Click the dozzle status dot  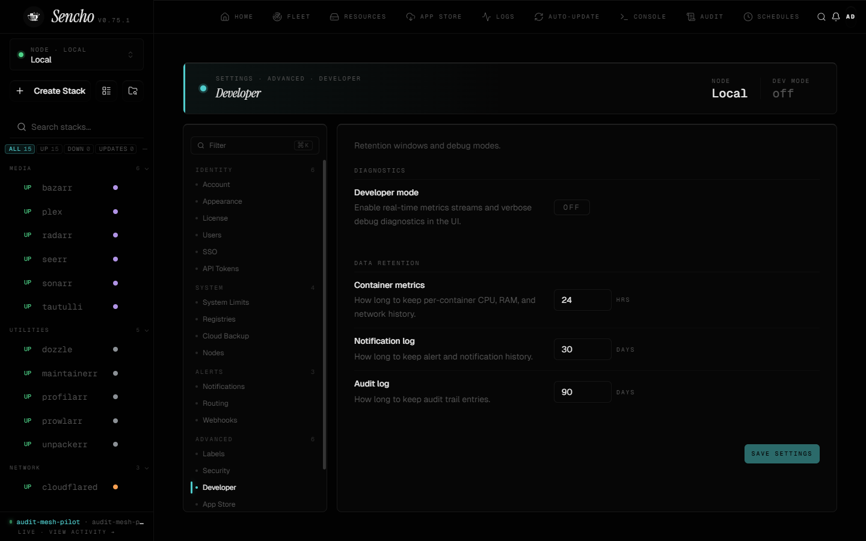click(x=115, y=349)
